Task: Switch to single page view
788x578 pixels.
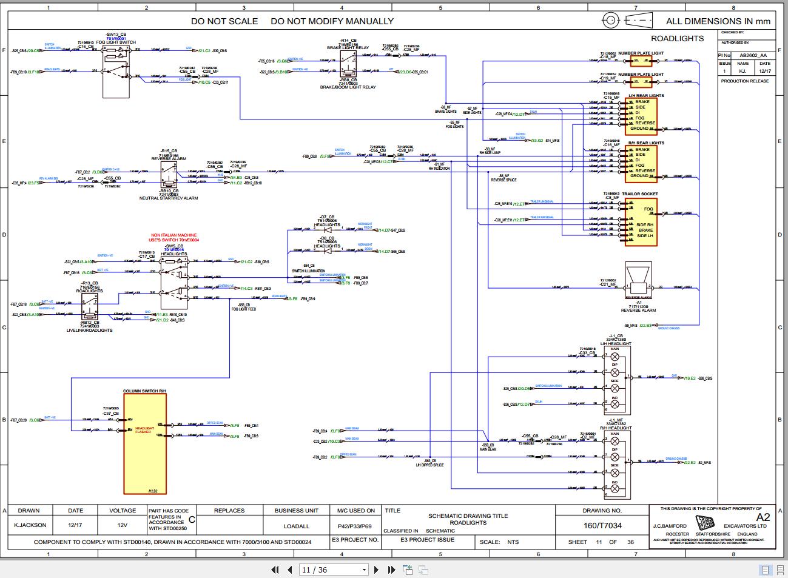Action: (765, 570)
